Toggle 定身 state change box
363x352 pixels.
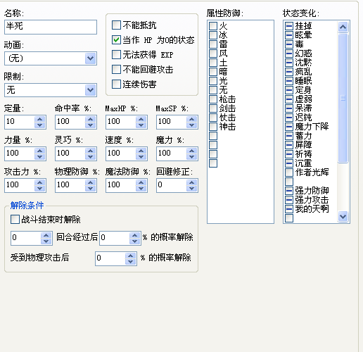289,90
